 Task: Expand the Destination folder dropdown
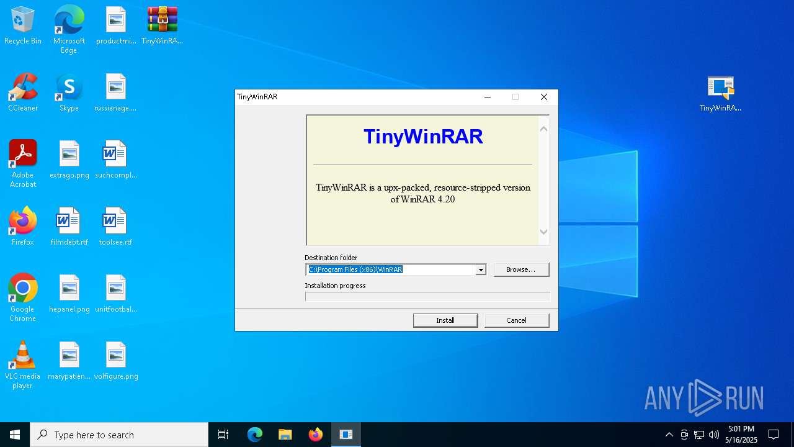[481, 269]
